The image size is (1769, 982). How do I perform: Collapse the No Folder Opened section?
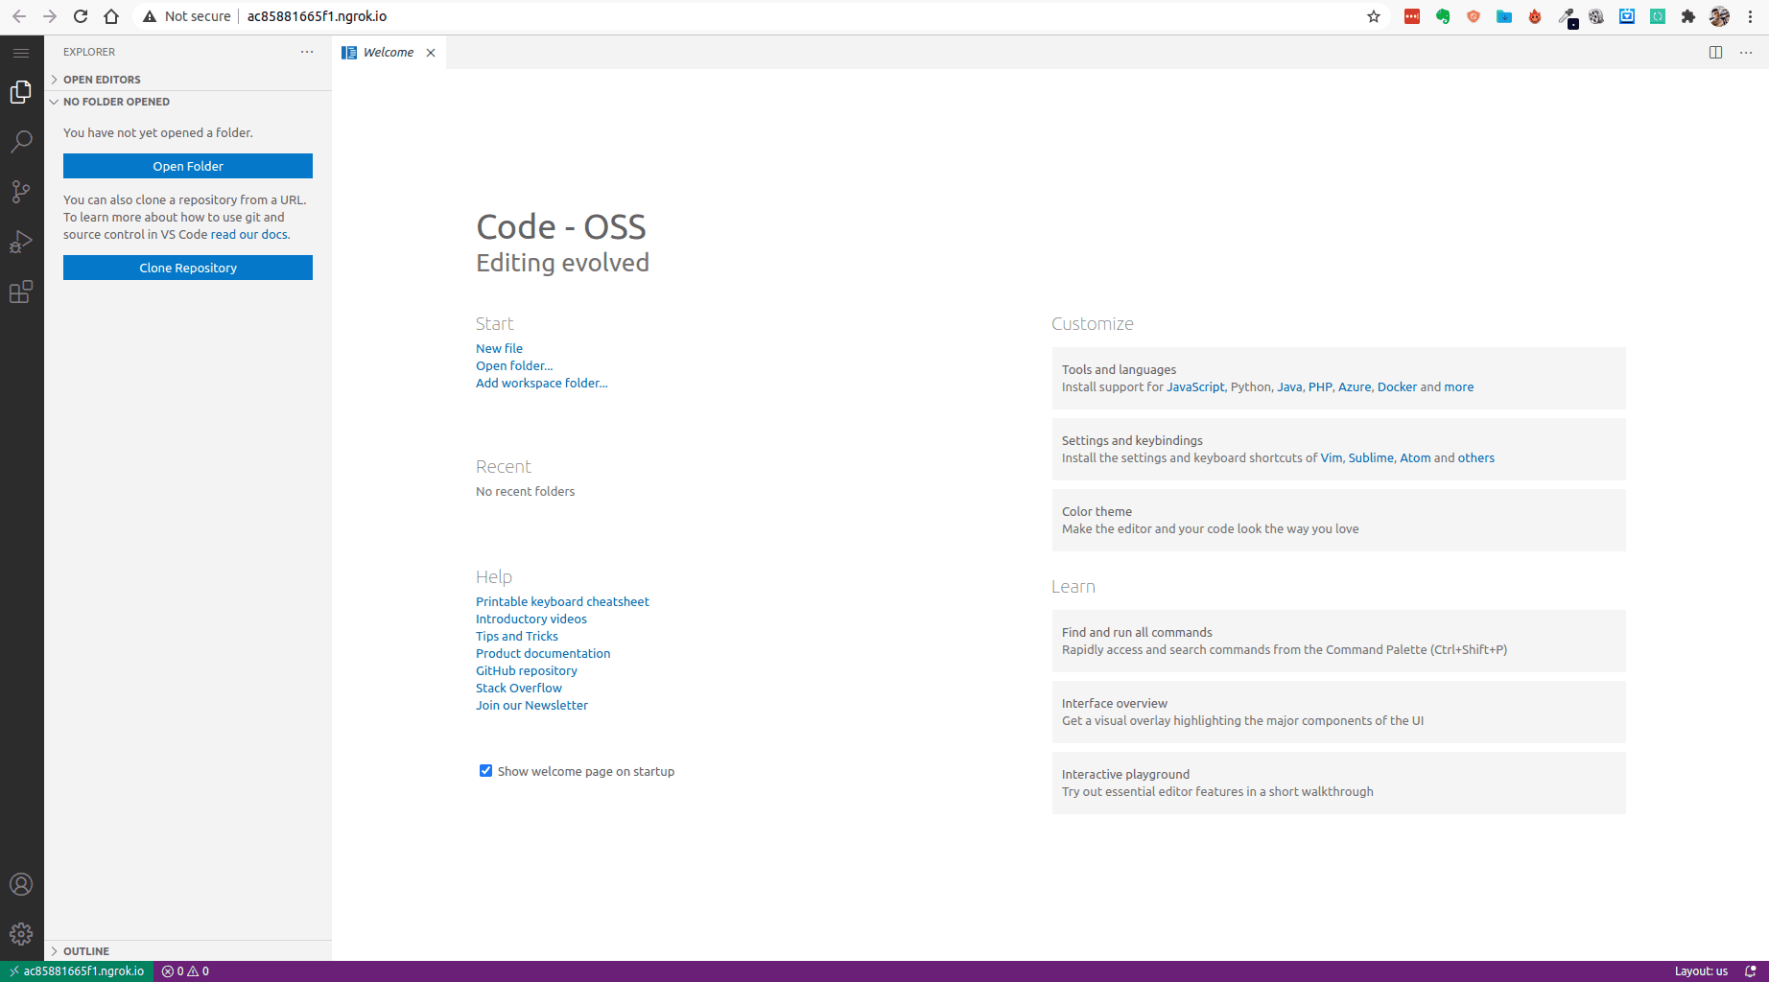tap(115, 102)
